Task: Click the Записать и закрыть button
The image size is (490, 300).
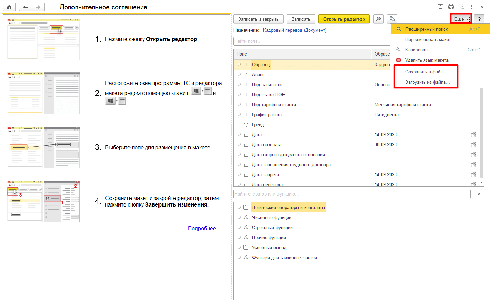Action: [258, 19]
